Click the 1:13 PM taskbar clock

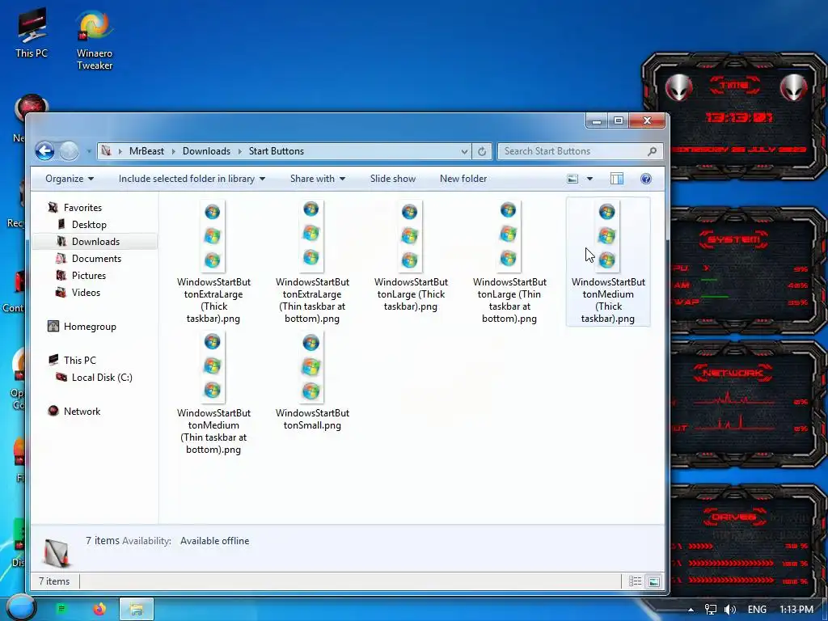(x=796, y=610)
